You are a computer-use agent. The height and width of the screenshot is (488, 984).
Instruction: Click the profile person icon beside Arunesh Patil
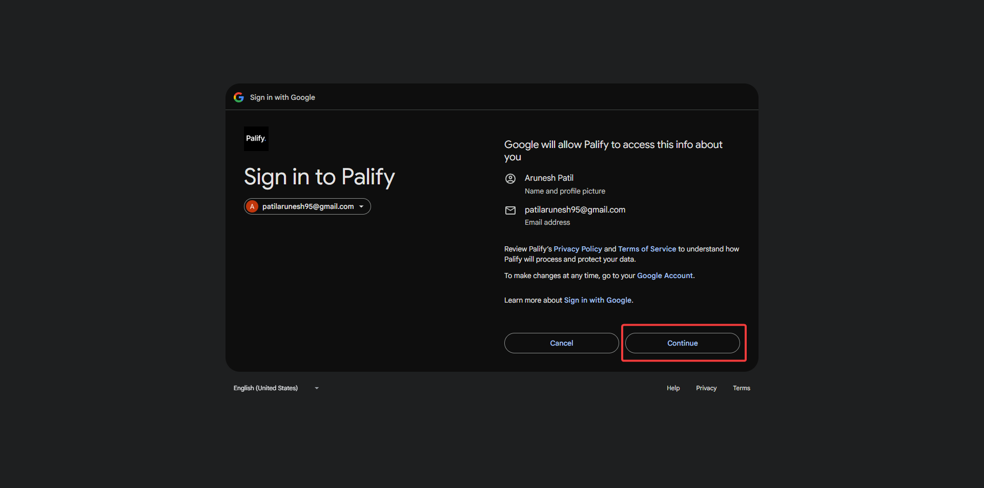pyautogui.click(x=510, y=179)
